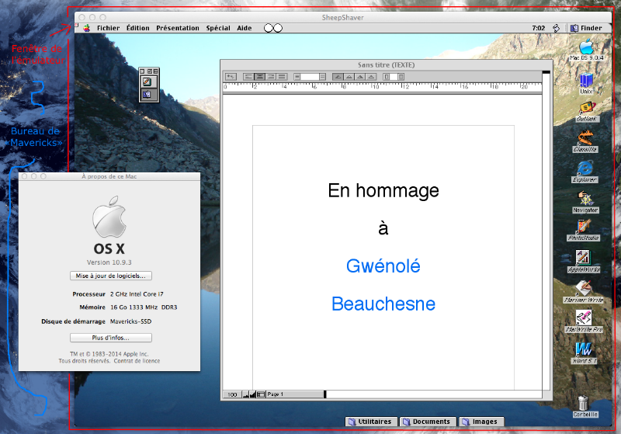Select the AppleWorks desktop icon

584,262
